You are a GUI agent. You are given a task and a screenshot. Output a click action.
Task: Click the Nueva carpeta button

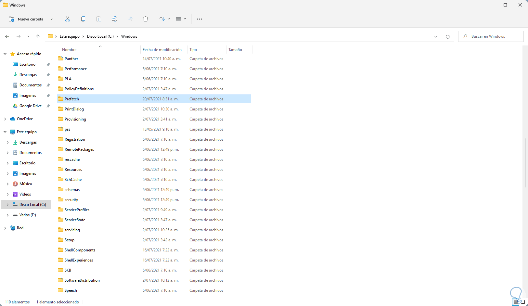click(x=26, y=19)
